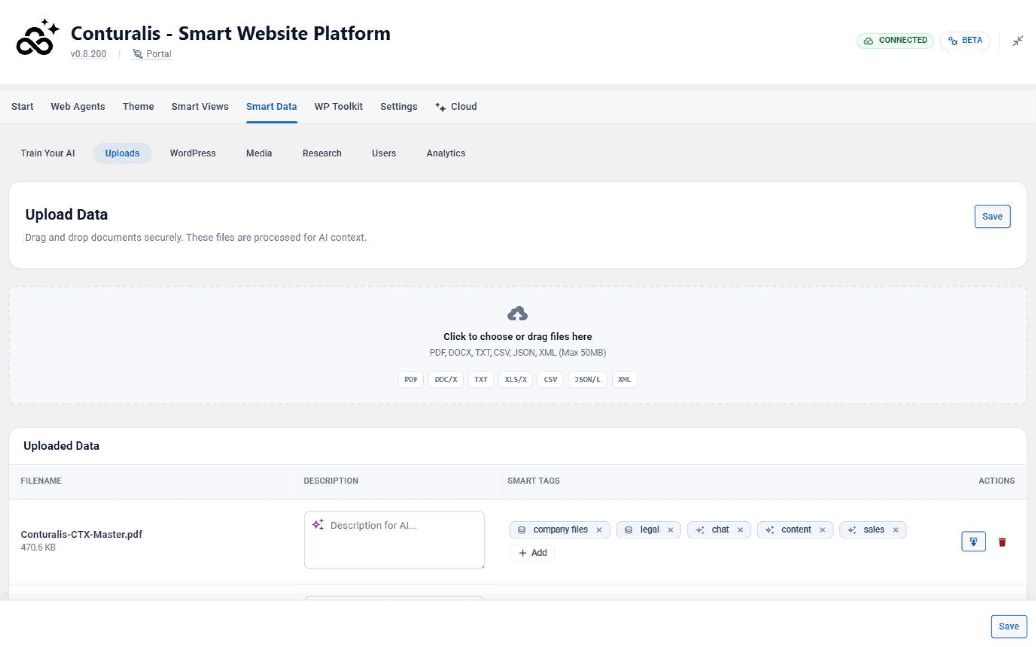Open the Start tab
1036x647 pixels.
click(22, 106)
